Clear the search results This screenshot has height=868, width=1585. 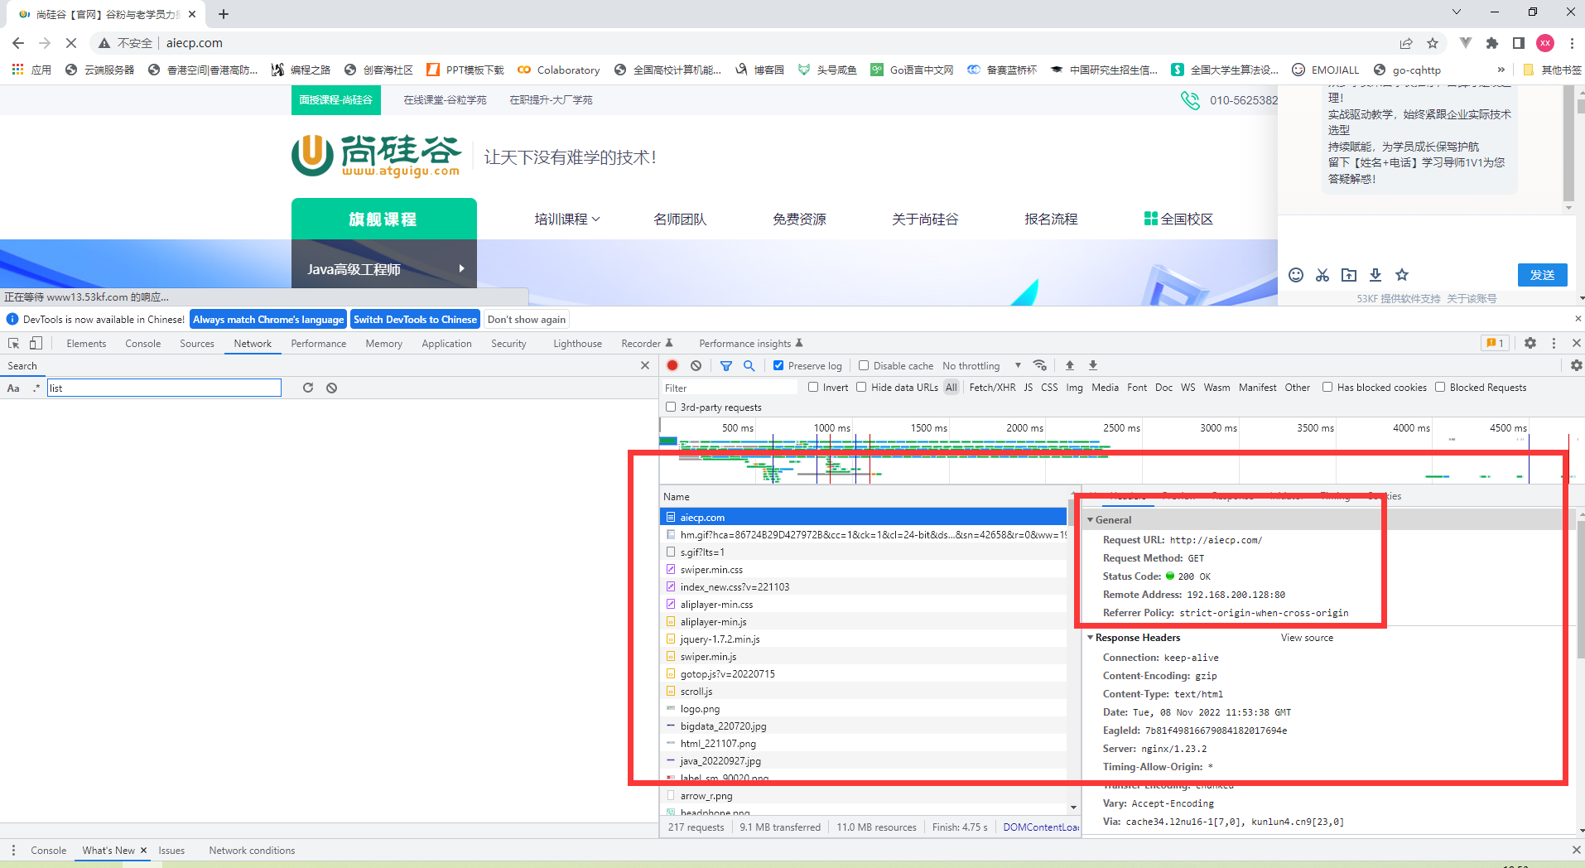pos(331,388)
